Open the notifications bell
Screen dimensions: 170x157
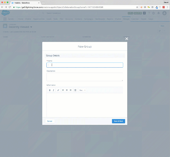click(159, 13)
